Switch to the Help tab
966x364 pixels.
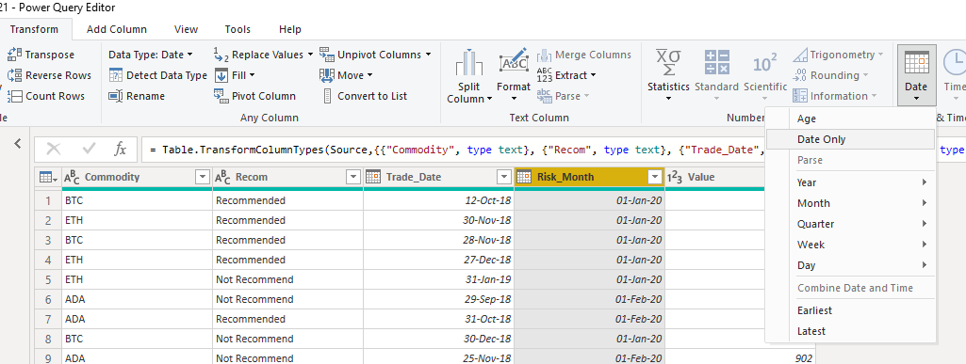click(289, 29)
